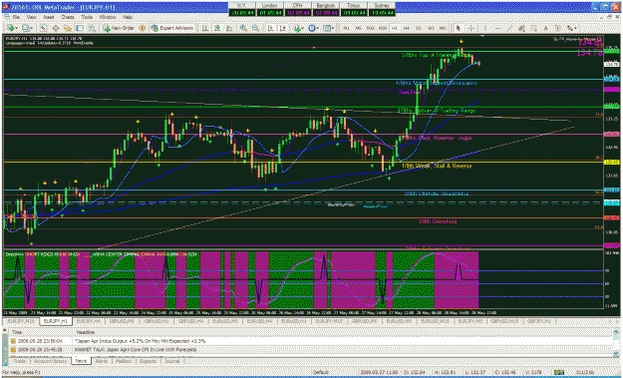Select the Crosshair tool
Image resolution: width=623 pixels, height=378 pixels.
[x=470, y=28]
